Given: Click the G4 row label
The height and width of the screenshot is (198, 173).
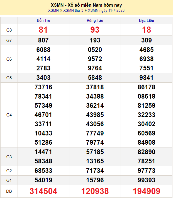Looking at the screenshot, I should click(x=9, y=115).
